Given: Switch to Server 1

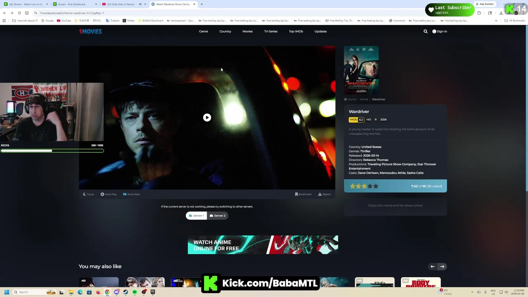Looking at the screenshot, I should 196,215.
